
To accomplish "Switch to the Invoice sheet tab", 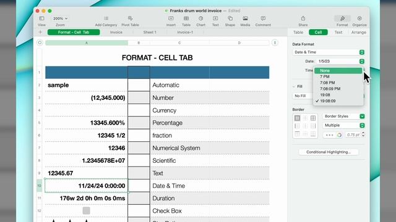I will tap(116, 32).
